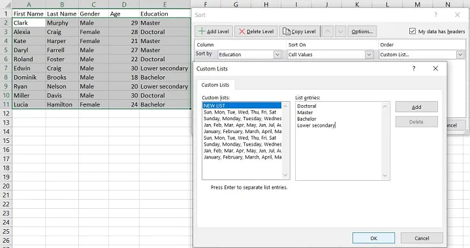Image resolution: width=470 pixels, height=248 pixels.
Task: Select row 12 header
Action: coord(6,114)
